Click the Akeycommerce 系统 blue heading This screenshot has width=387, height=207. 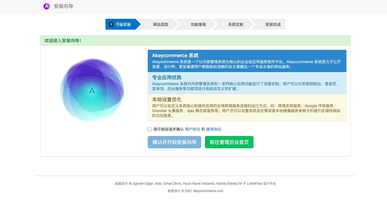[x=175, y=55]
